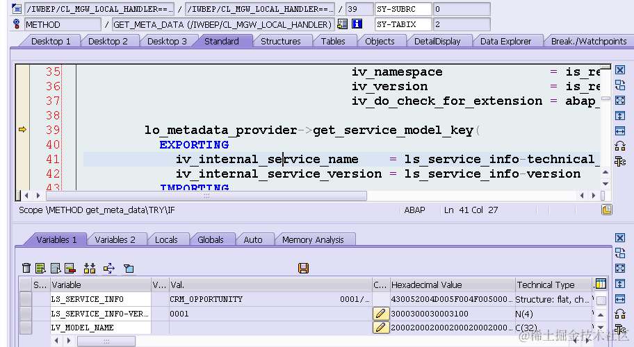Click the green list icon after trash
Viewport: 634px width, 347px height.
(x=40, y=268)
